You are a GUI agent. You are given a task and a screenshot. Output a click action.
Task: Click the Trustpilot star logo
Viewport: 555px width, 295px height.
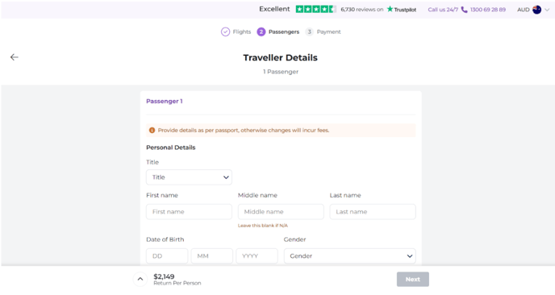tap(390, 9)
